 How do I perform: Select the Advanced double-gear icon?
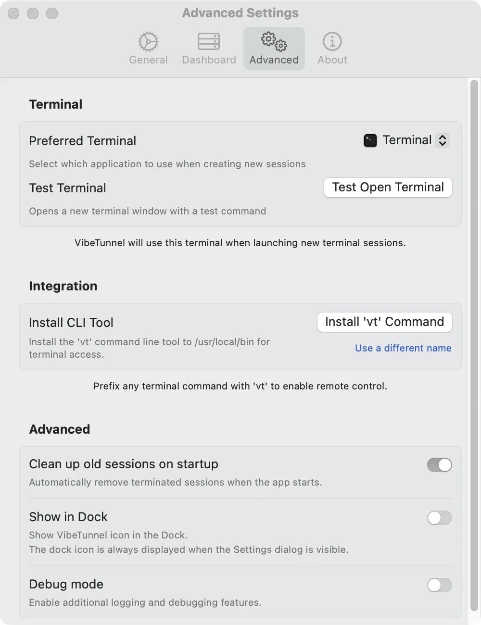tap(274, 41)
